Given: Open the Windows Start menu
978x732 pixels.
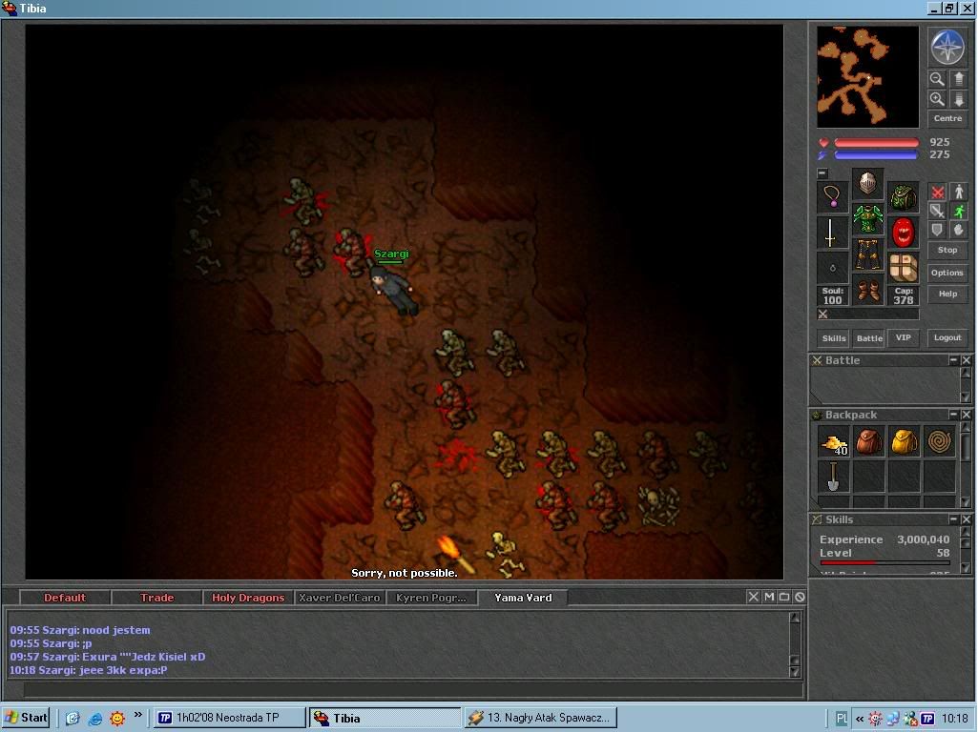Looking at the screenshot, I should [x=26, y=718].
